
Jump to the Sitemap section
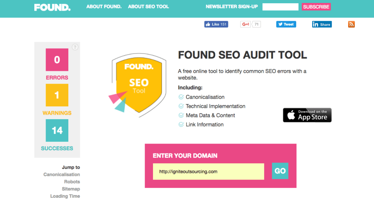71,189
